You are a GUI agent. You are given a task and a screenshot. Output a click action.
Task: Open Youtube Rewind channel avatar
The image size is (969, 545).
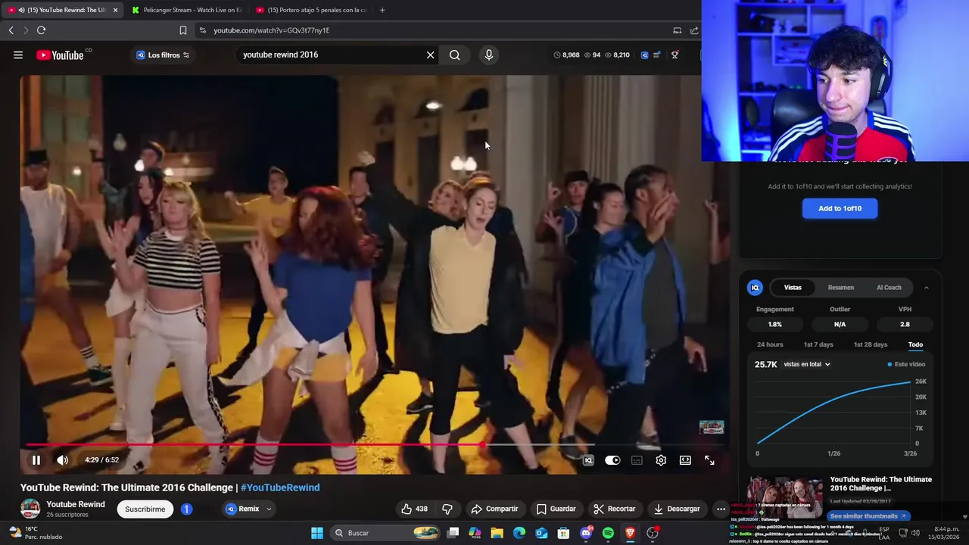[x=30, y=509]
